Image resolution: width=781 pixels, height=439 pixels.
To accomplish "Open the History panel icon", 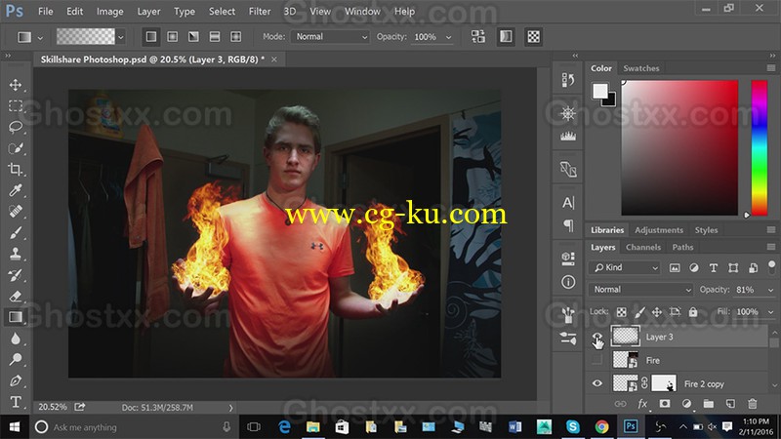I will coord(568,80).
